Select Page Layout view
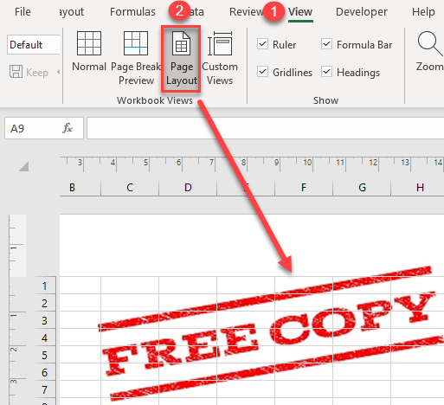Screen dimensions: 444x405 pos(181,59)
